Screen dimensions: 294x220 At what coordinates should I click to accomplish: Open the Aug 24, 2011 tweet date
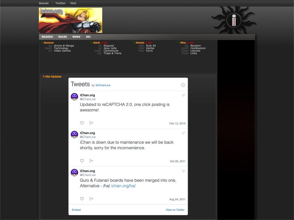177,199
